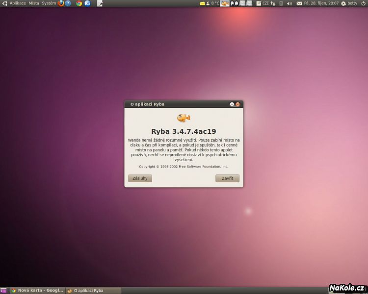This screenshot has height=294, width=368.
Task: Open the 8 °C weather applet
Action: [212, 3]
